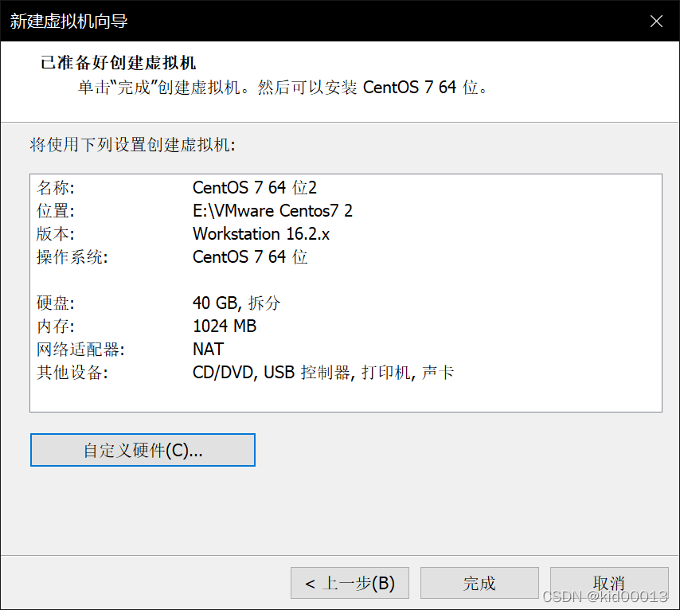Click the 网络适配器: label

point(80,350)
